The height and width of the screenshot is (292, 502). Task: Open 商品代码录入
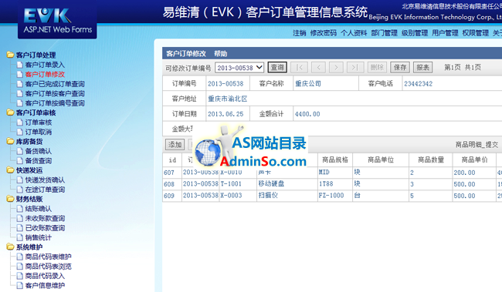click(45, 275)
